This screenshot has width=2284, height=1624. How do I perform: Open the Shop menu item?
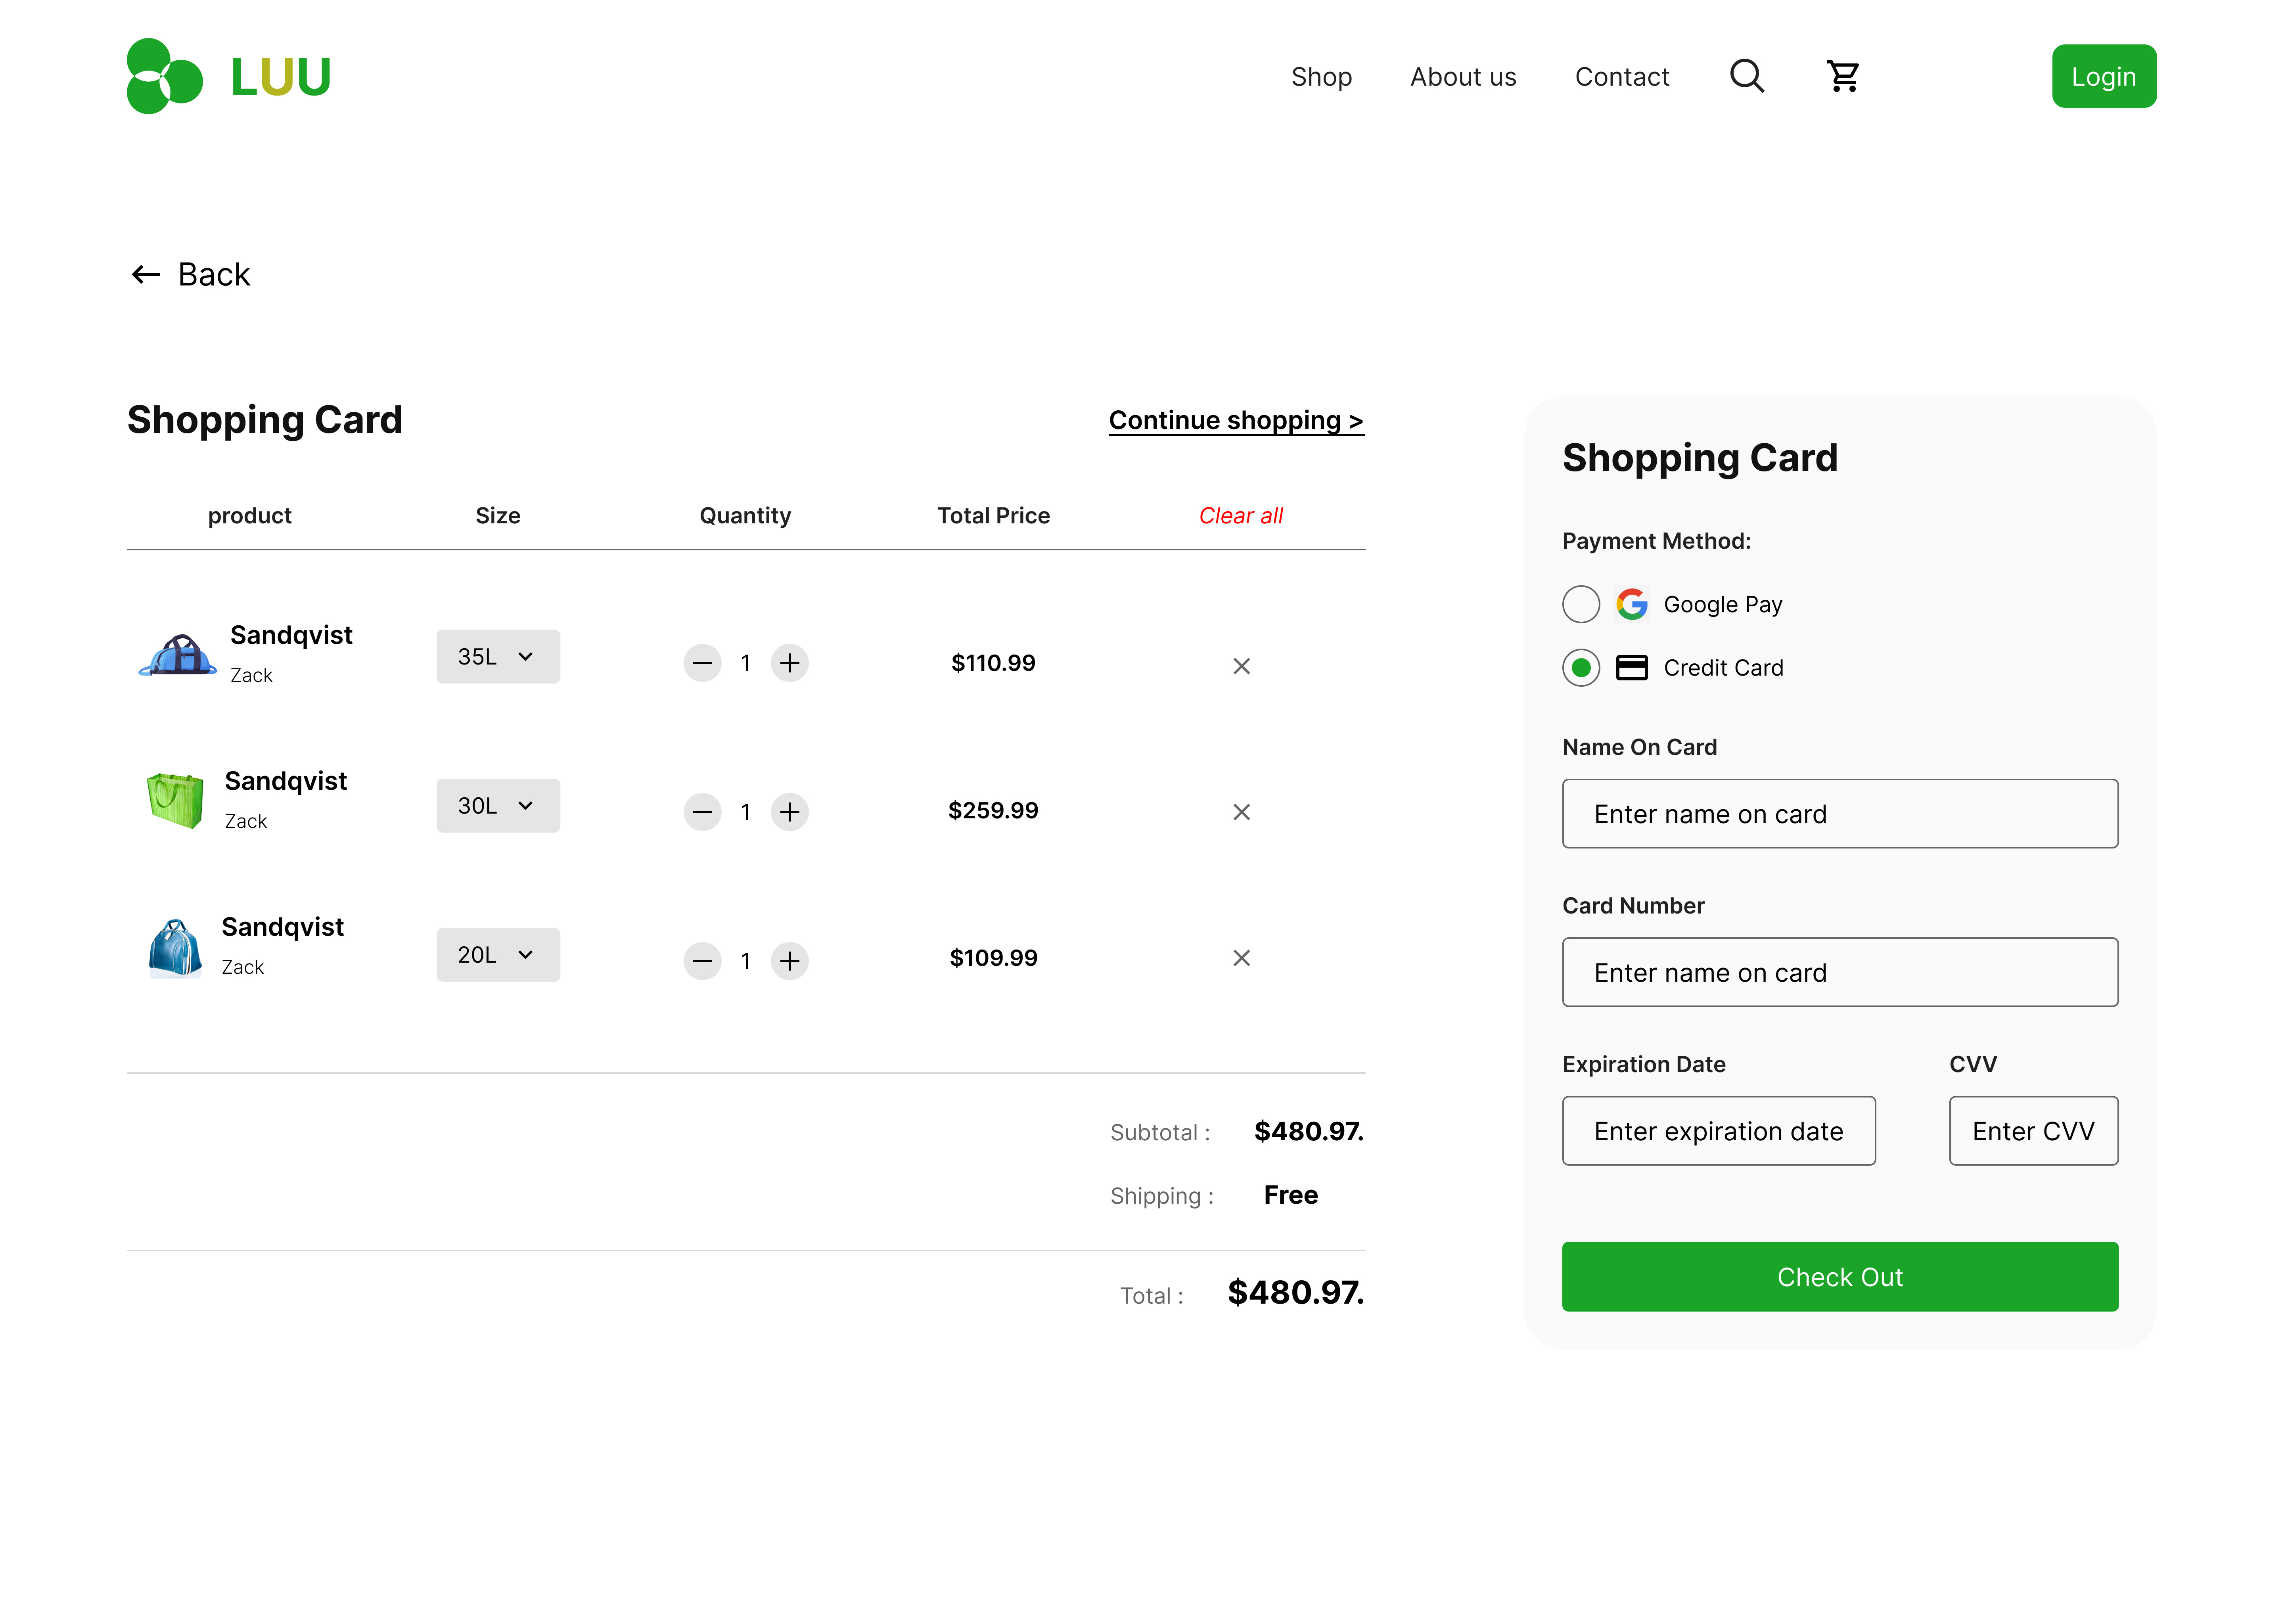coord(1320,77)
